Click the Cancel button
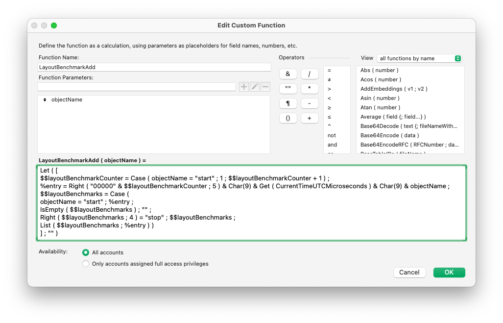 (x=409, y=273)
